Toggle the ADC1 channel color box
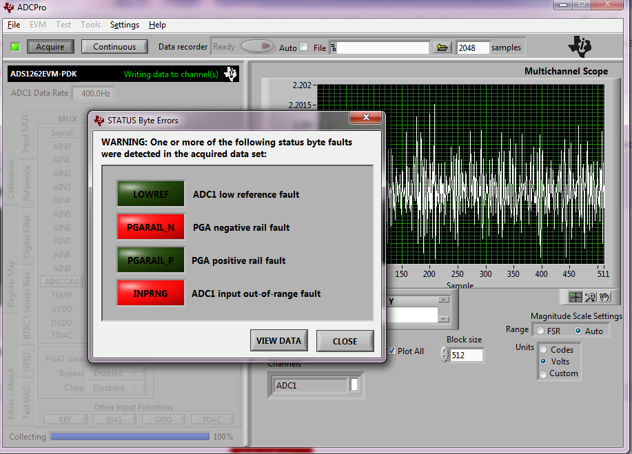The height and width of the screenshot is (454, 632). [x=354, y=384]
